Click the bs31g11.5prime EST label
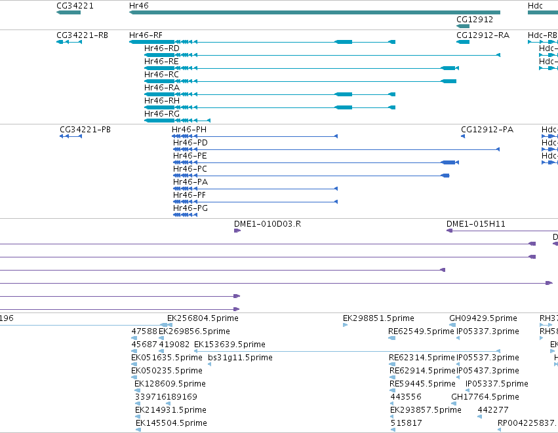The image size is (558, 433). (x=240, y=358)
